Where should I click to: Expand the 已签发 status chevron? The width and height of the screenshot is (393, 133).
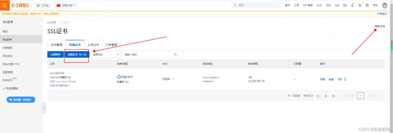coord(173,79)
